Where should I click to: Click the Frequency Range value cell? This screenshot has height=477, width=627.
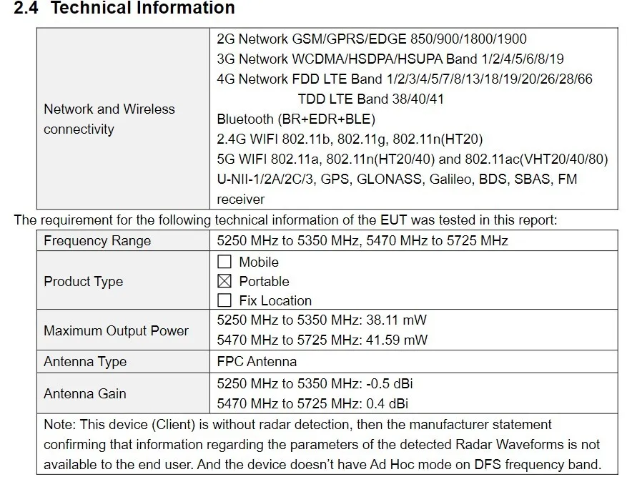pos(362,241)
